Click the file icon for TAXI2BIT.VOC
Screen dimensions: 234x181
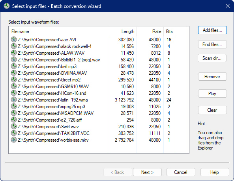click(x=14, y=133)
